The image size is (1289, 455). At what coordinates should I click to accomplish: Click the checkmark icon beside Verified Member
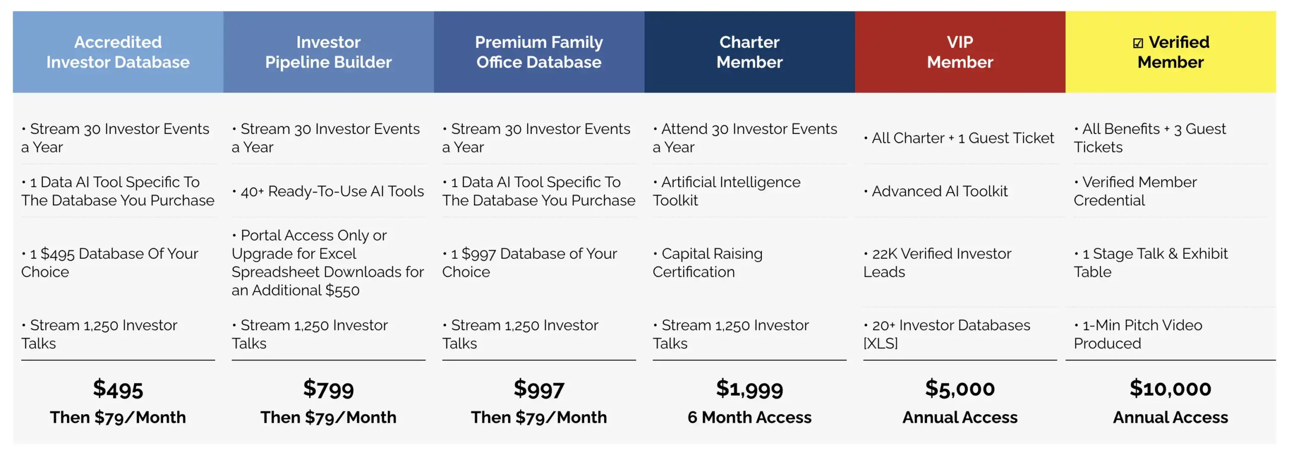(1137, 43)
